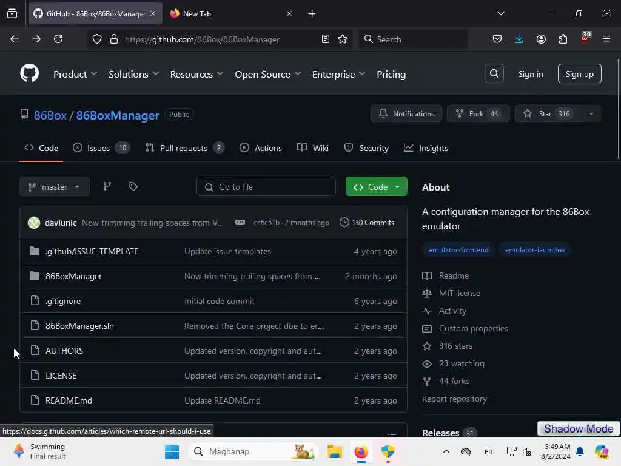621x466 pixels.
Task: Open Windows Security shield in taskbar
Action: (388, 451)
